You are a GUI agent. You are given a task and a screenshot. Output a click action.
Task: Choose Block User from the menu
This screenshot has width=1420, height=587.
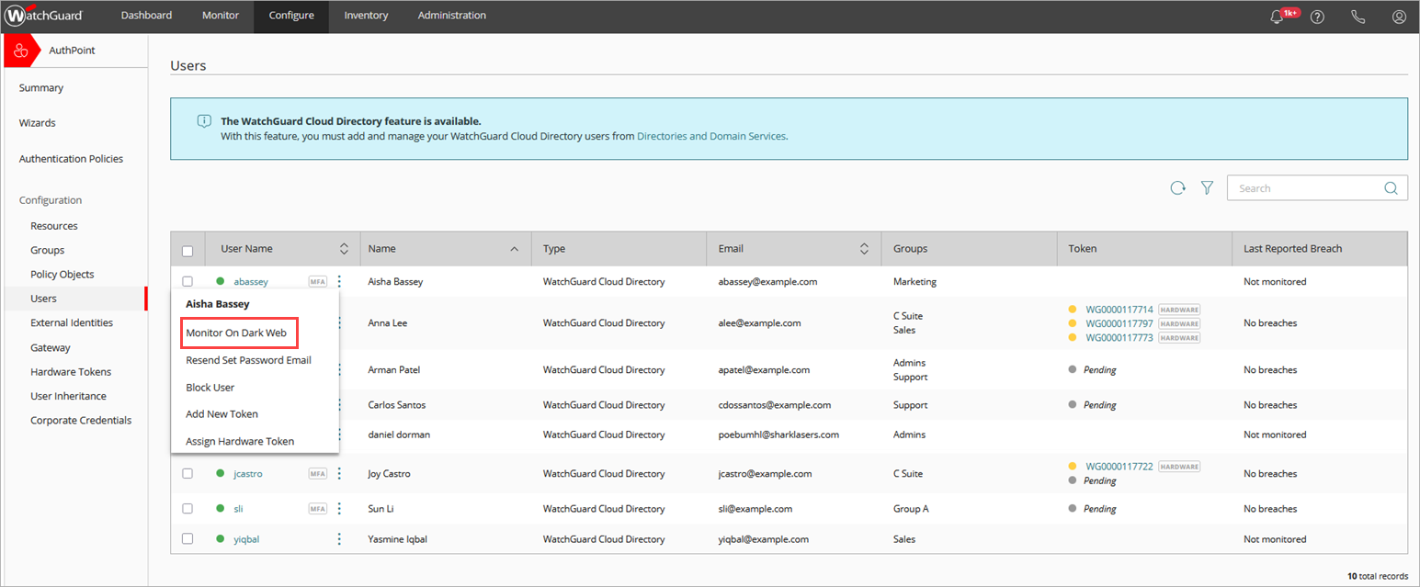(210, 388)
